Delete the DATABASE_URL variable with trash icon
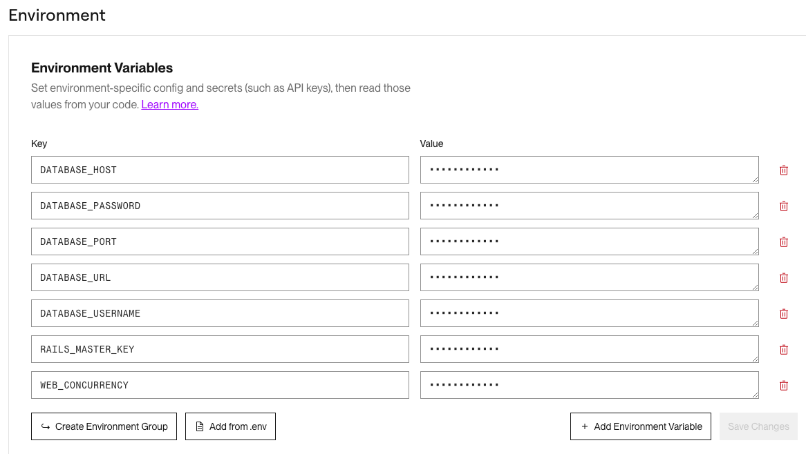This screenshot has width=806, height=454. (x=784, y=278)
